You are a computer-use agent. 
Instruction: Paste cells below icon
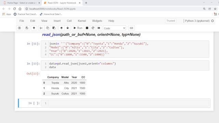point(54,28)
